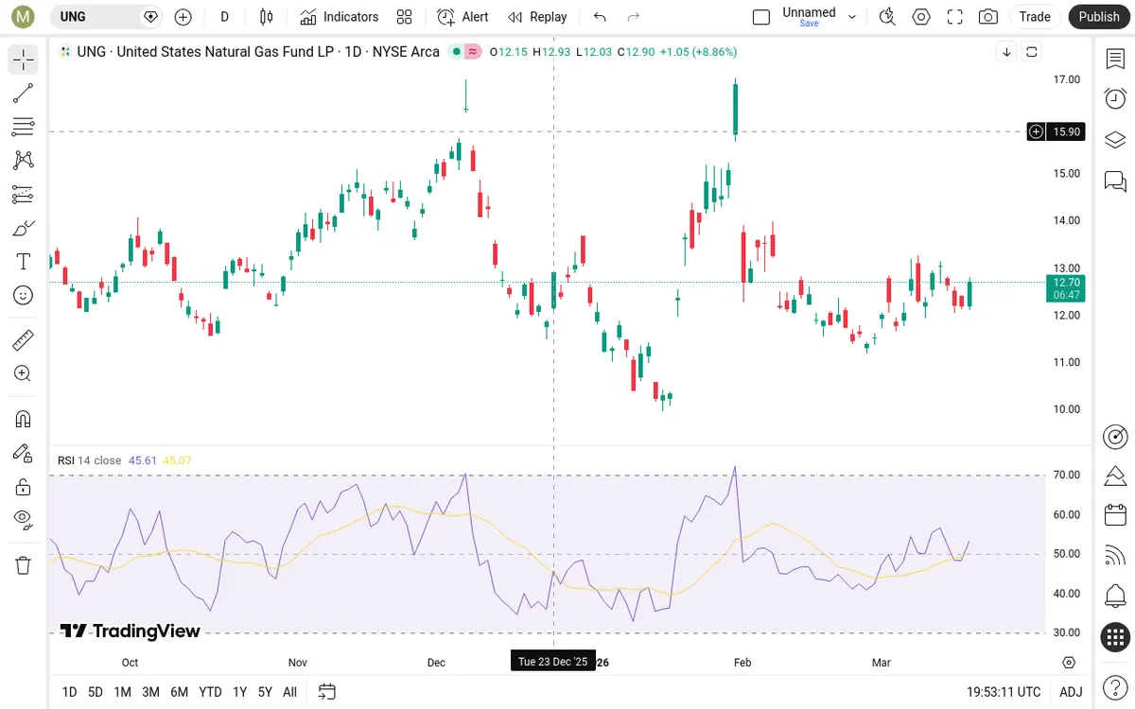Open the Trade panel
The height and width of the screenshot is (709, 1135).
(1035, 16)
